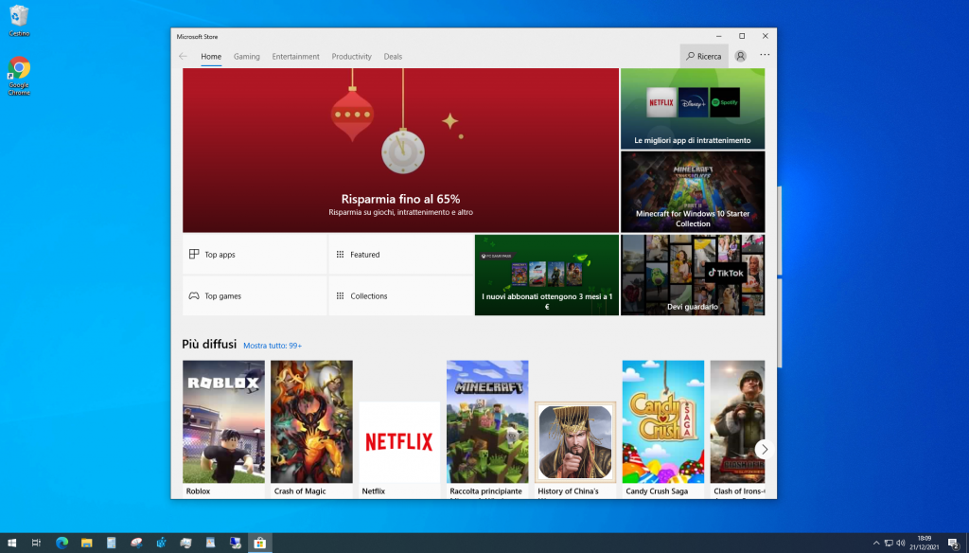Image resolution: width=969 pixels, height=553 pixels.
Task: Open Microsoft Edge from the taskbar
Action: tap(62, 543)
